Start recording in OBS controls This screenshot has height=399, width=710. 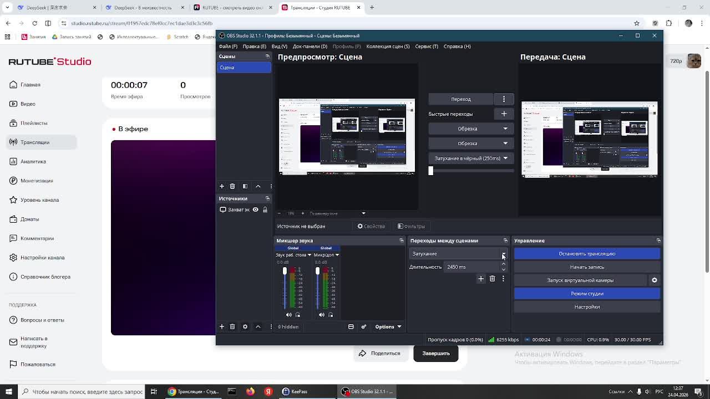pos(587,267)
